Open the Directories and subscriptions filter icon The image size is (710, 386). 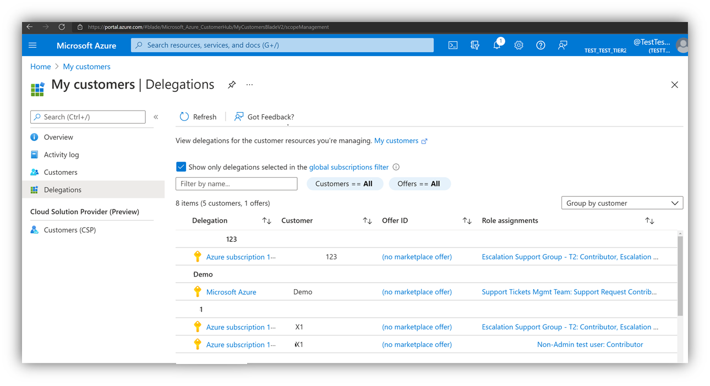click(x=475, y=46)
